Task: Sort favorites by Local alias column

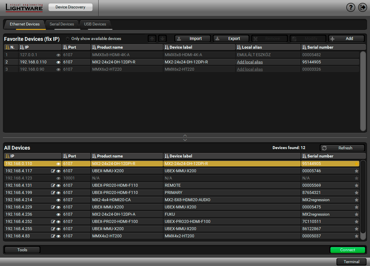Action: (268, 47)
